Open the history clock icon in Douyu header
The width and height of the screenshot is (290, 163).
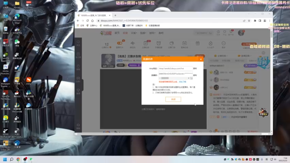218,33
